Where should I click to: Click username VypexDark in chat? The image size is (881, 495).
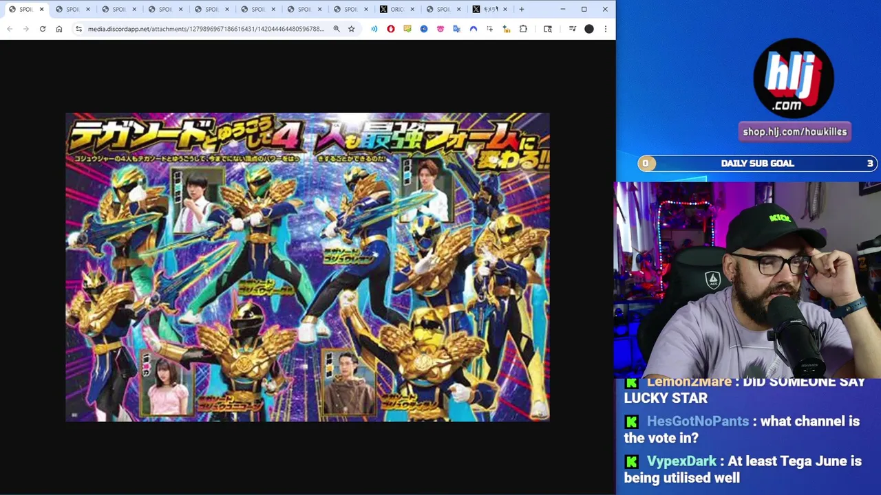click(681, 461)
